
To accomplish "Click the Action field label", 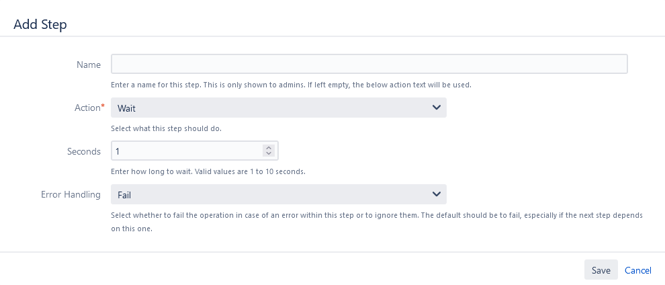I will [x=86, y=108].
